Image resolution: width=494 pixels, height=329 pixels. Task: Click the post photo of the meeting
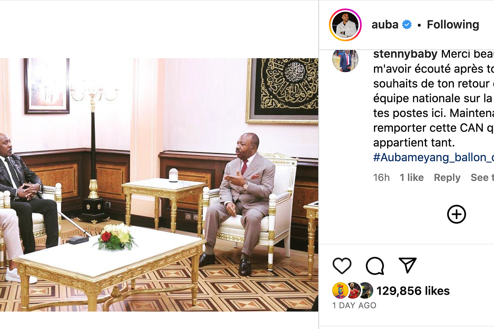click(x=159, y=185)
